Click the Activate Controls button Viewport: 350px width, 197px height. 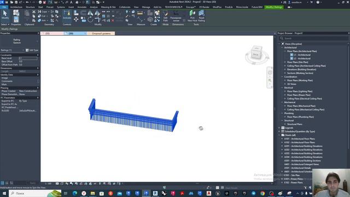pyautogui.click(x=67, y=15)
